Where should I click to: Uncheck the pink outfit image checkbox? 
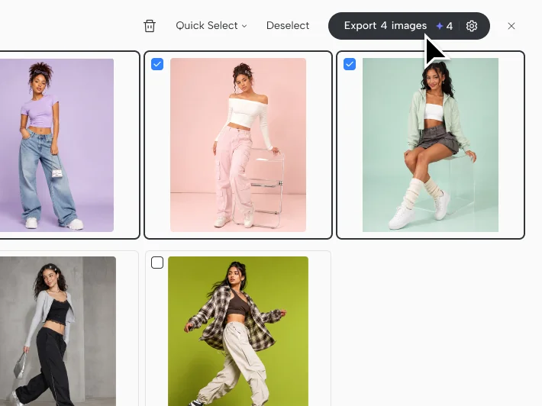157,64
